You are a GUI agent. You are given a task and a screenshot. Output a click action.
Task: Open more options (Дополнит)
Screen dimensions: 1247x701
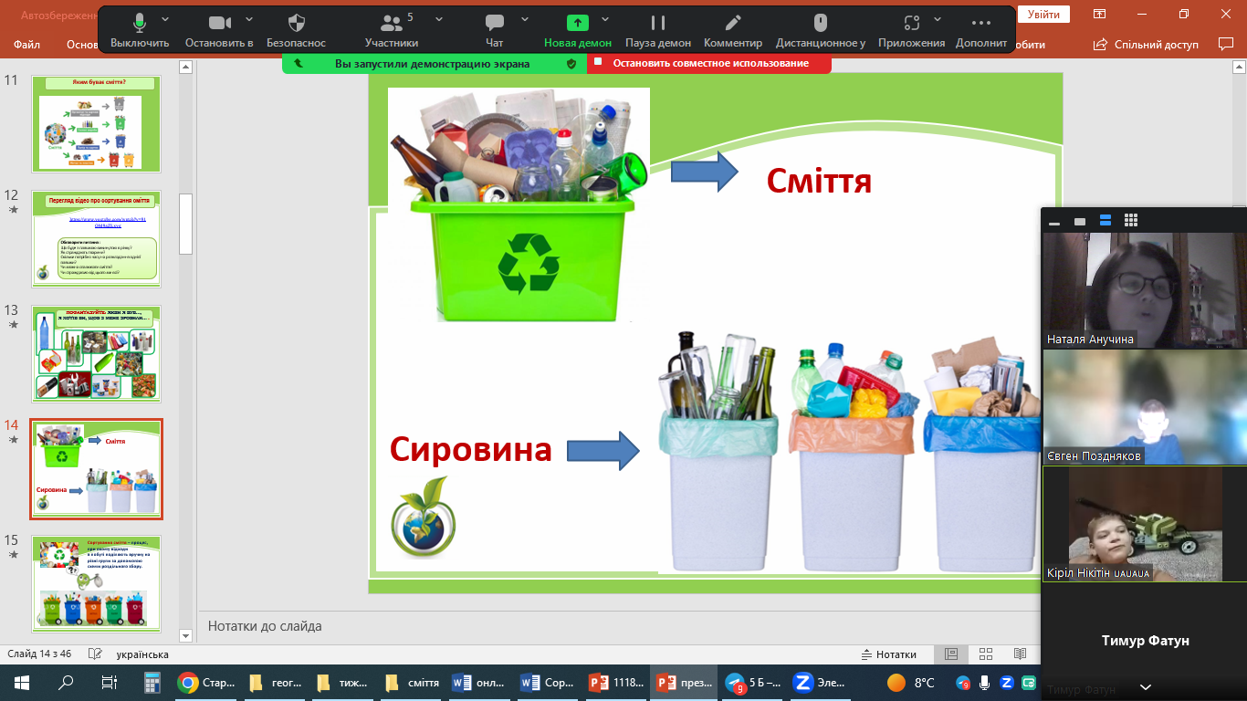tap(981, 31)
